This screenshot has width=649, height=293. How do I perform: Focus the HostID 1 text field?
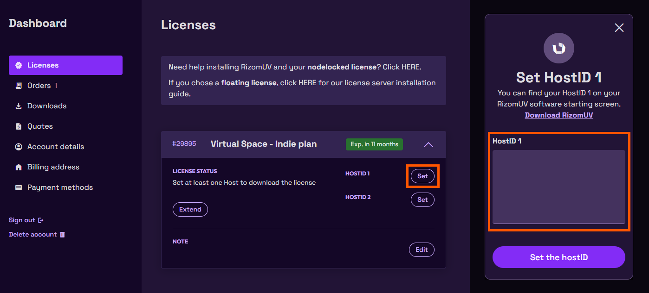coord(559,187)
